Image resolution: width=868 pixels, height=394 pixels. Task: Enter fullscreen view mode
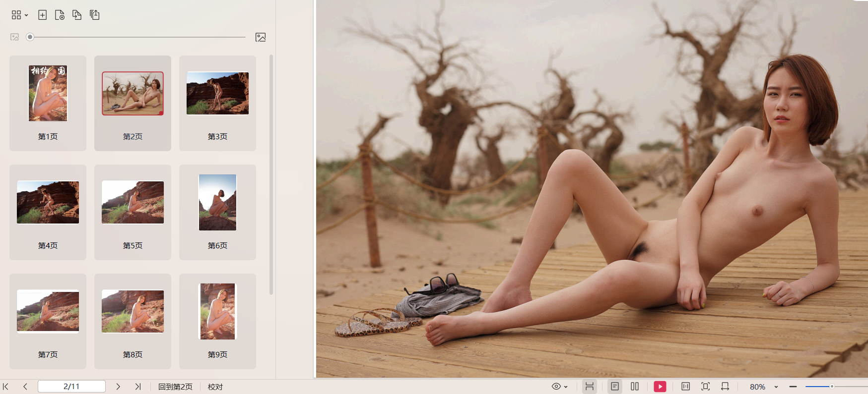705,387
